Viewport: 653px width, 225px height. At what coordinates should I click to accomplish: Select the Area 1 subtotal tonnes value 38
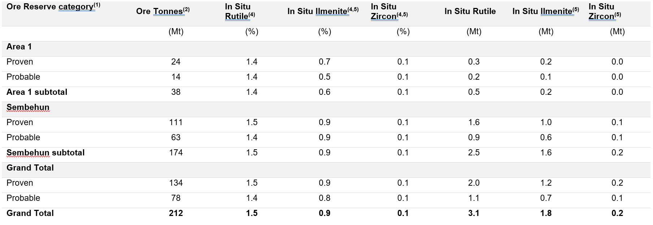176,92
